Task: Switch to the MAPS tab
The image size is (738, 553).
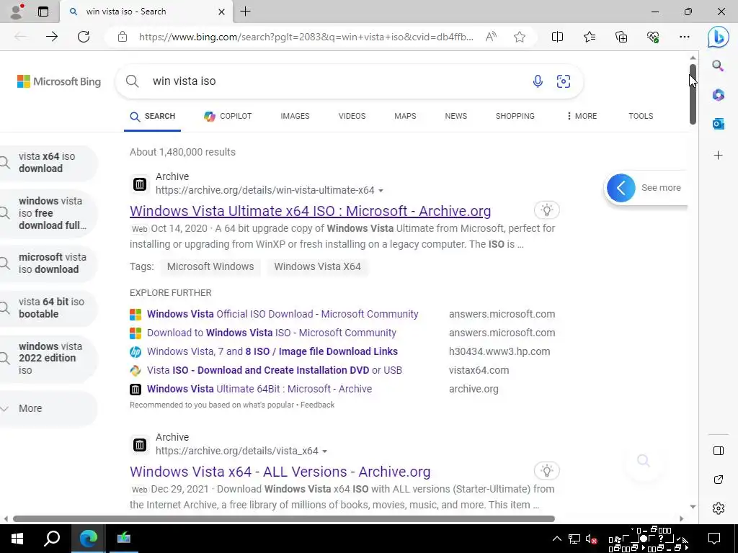Action: point(405,116)
